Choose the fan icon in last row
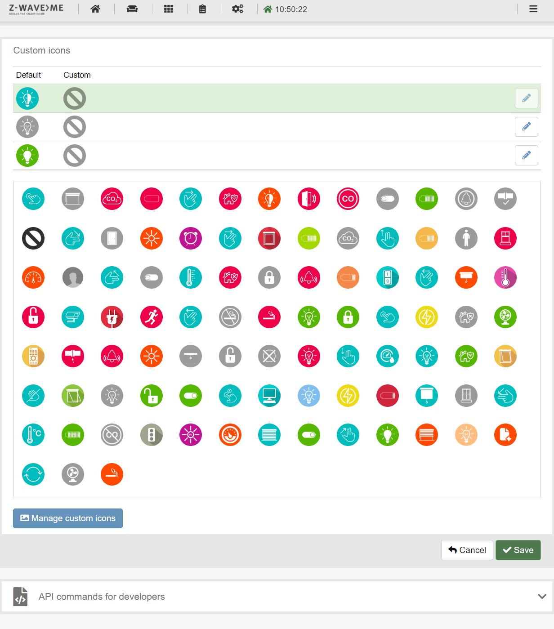Screen dimensions: 554x629 pyautogui.click(x=73, y=474)
